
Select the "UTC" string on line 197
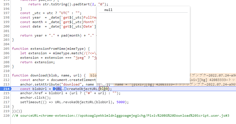pos(64,13)
